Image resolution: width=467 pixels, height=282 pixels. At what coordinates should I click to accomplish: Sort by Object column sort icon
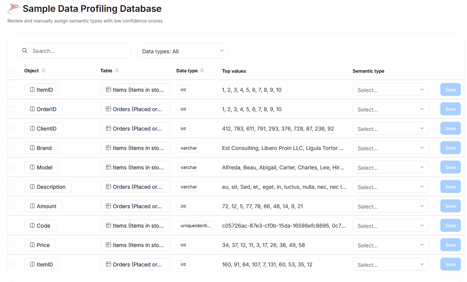pyautogui.click(x=43, y=71)
